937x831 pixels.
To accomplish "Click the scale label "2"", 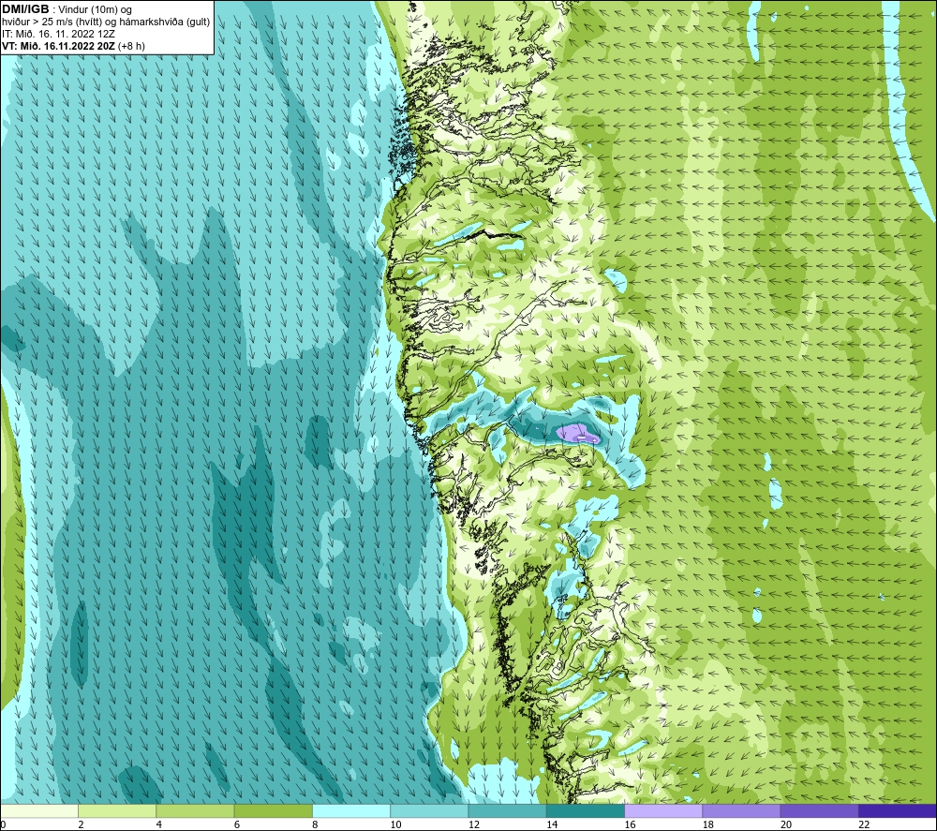I will pyautogui.click(x=81, y=824).
